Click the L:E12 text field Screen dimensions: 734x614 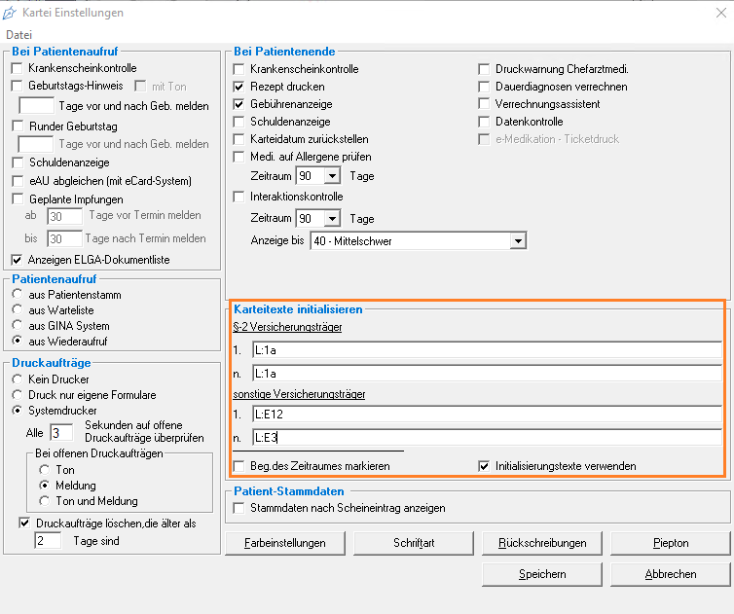(x=485, y=415)
